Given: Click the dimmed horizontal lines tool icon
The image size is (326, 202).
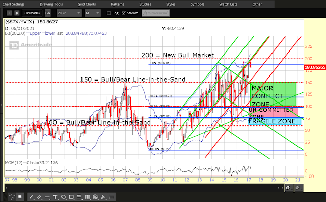Looking at the screenshot, I should [112, 197].
